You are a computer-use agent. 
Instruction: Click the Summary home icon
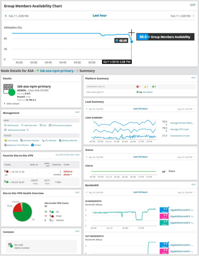[78, 71]
